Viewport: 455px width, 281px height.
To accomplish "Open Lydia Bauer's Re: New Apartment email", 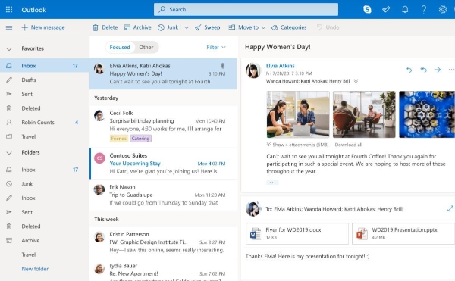I will tap(163, 270).
